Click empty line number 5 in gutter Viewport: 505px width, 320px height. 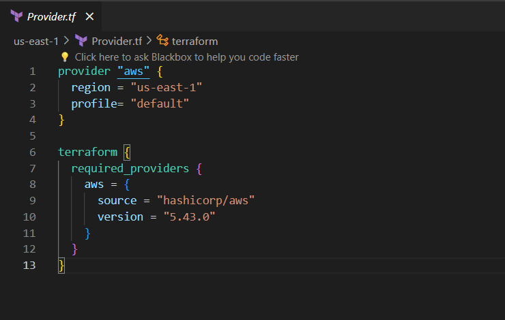[33, 136]
